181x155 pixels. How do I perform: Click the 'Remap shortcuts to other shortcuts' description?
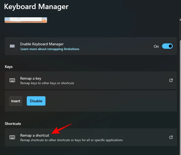click(71, 140)
